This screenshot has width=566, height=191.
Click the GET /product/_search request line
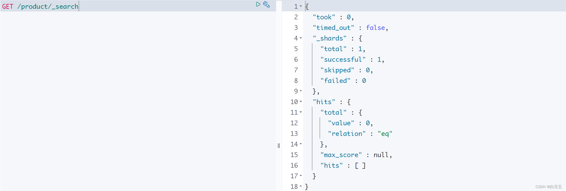click(138, 6)
